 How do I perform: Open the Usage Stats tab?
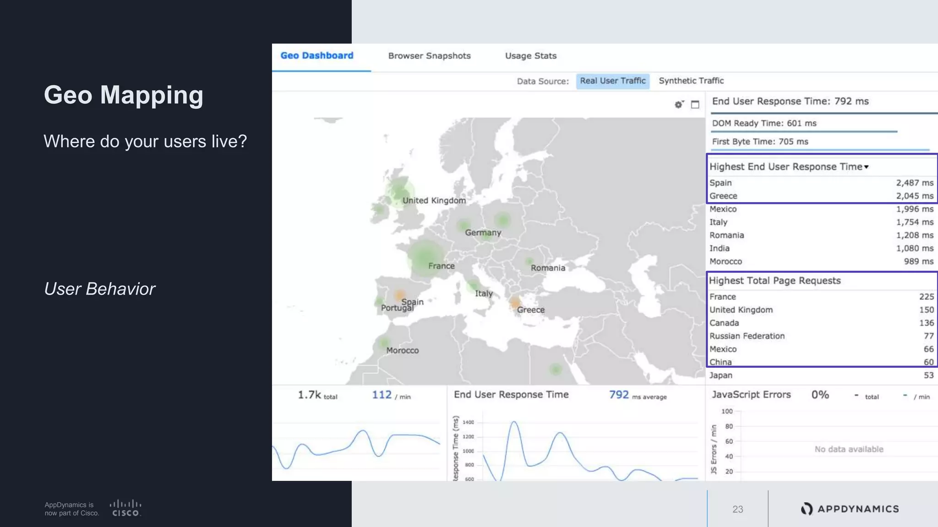(530, 56)
